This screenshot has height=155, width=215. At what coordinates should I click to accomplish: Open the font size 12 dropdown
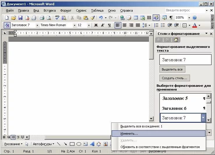click(89, 25)
